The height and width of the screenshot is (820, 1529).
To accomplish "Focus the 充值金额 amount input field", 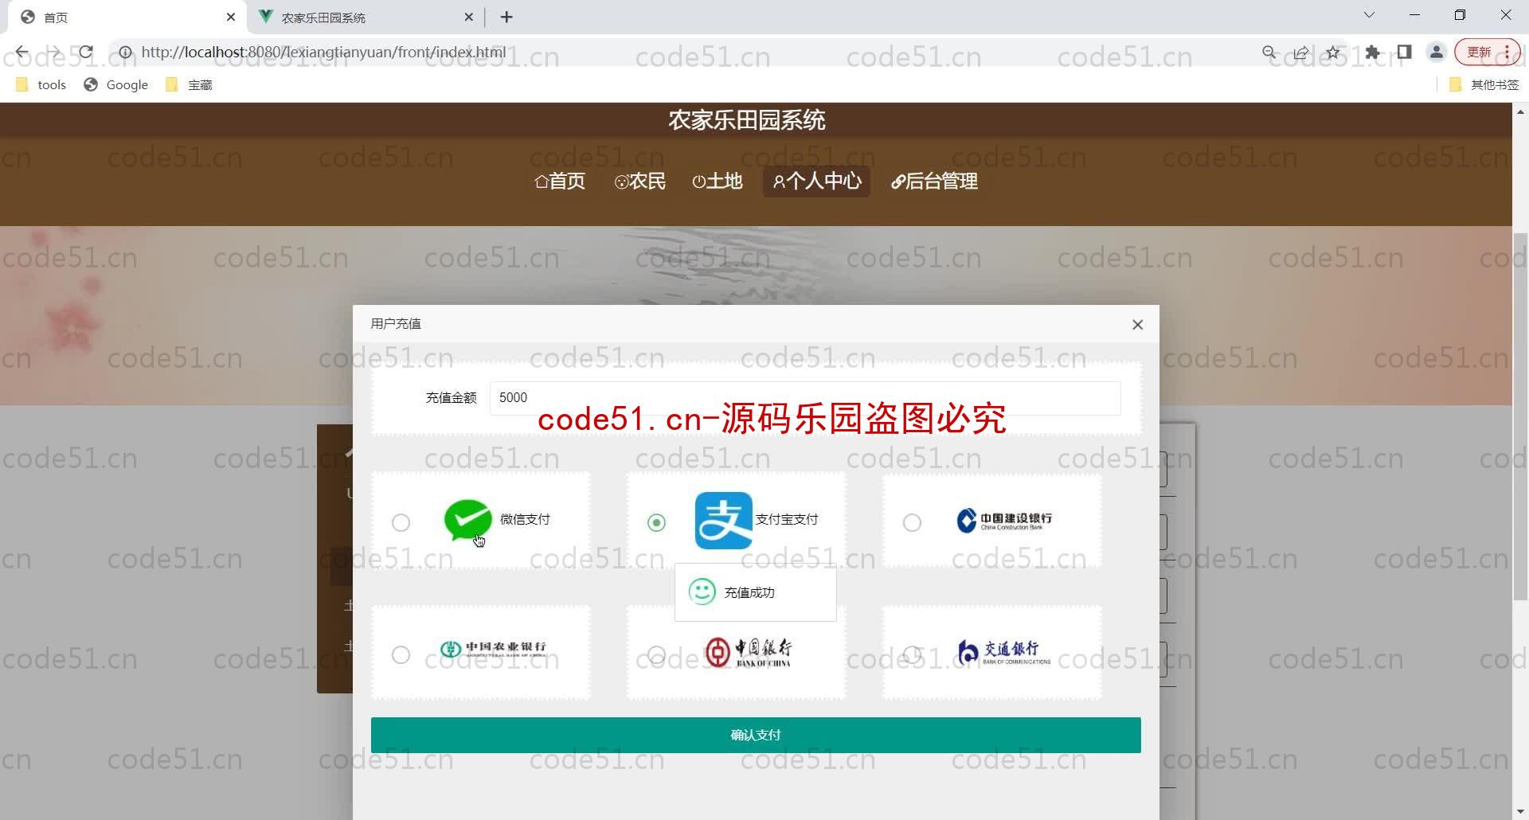I will point(805,397).
